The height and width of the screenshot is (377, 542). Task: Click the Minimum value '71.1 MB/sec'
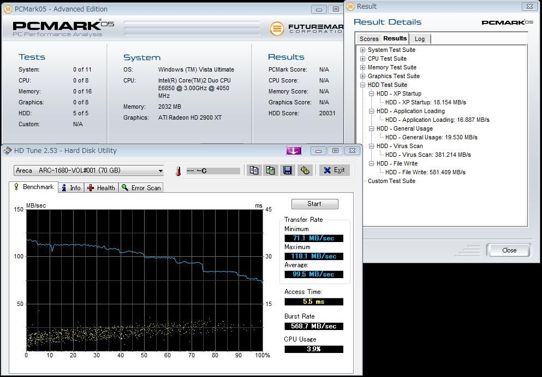pyautogui.click(x=314, y=238)
